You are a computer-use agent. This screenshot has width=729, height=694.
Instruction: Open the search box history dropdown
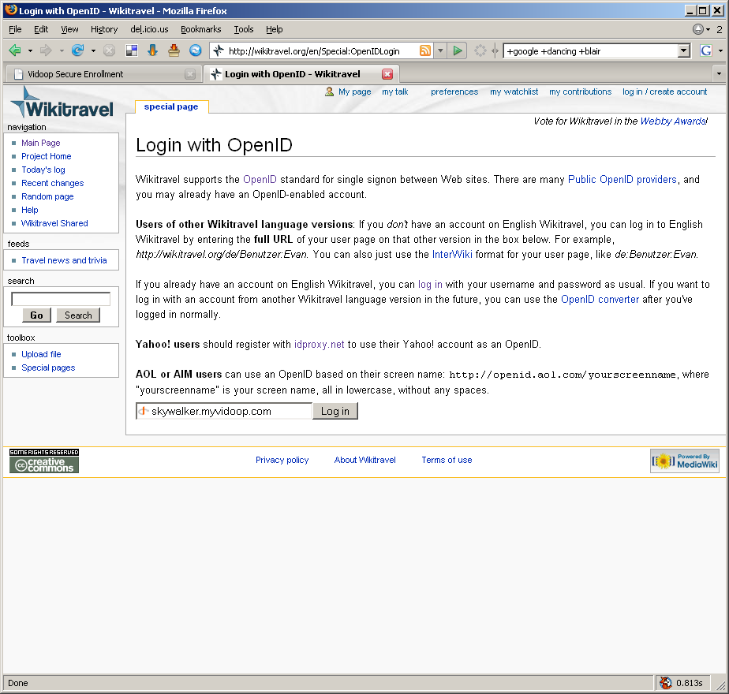(683, 50)
